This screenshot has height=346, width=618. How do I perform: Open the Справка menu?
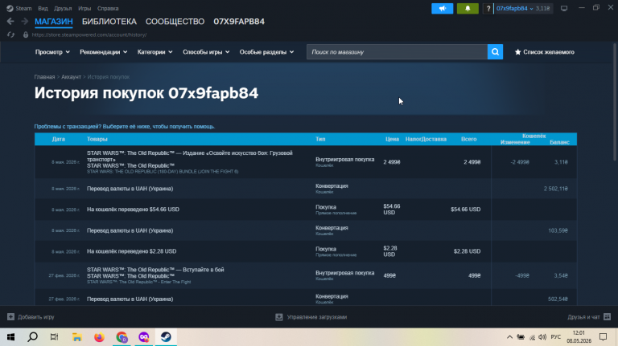tap(108, 8)
